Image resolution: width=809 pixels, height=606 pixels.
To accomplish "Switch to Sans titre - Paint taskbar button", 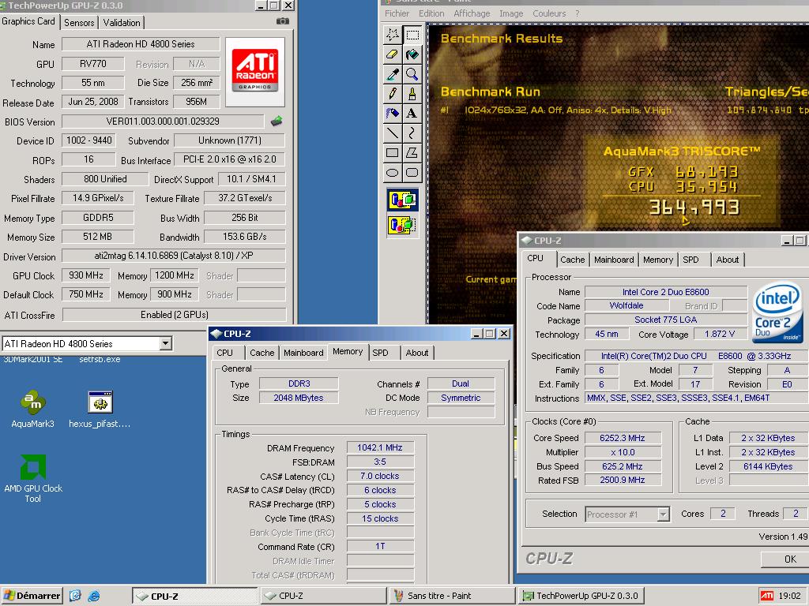I will tap(452, 596).
